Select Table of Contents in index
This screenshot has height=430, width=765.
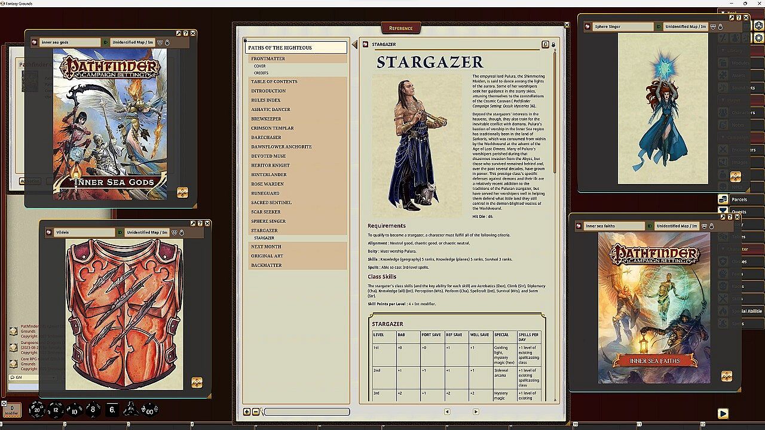click(274, 81)
